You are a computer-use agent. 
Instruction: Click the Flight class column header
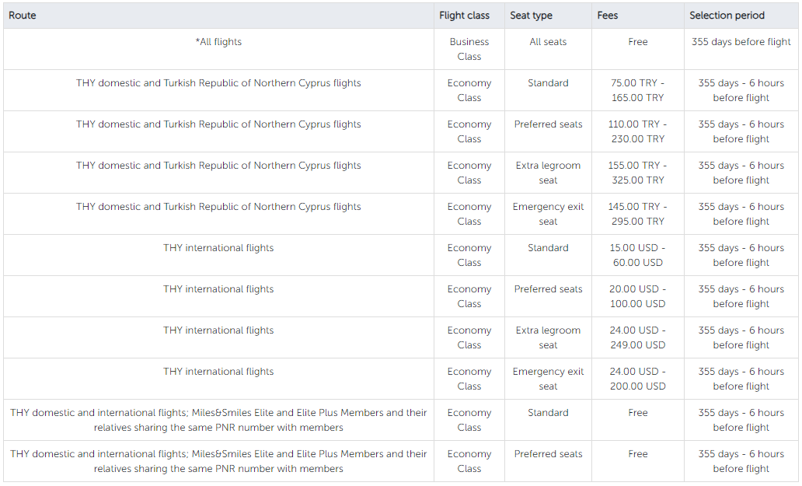[x=464, y=16]
